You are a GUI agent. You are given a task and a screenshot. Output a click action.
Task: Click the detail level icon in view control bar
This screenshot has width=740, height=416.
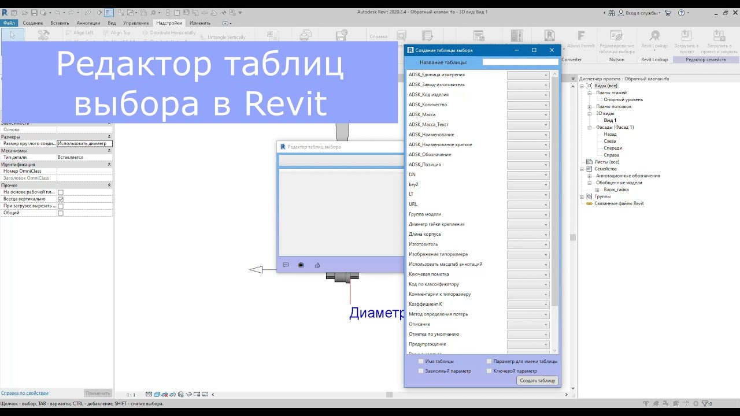[149, 395]
